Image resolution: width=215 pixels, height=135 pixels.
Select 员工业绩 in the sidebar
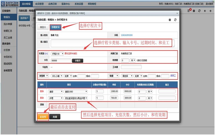8,38
